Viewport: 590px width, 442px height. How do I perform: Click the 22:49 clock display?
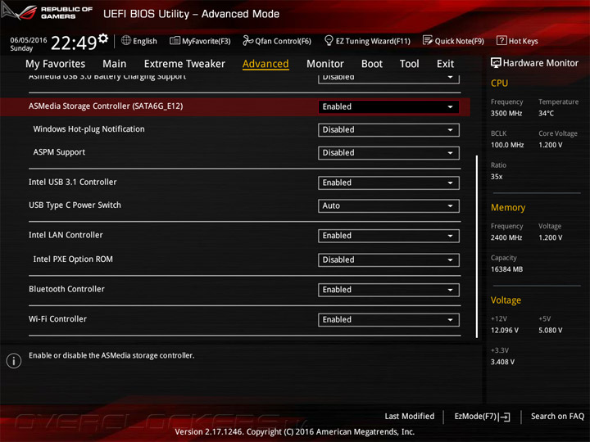tap(74, 43)
